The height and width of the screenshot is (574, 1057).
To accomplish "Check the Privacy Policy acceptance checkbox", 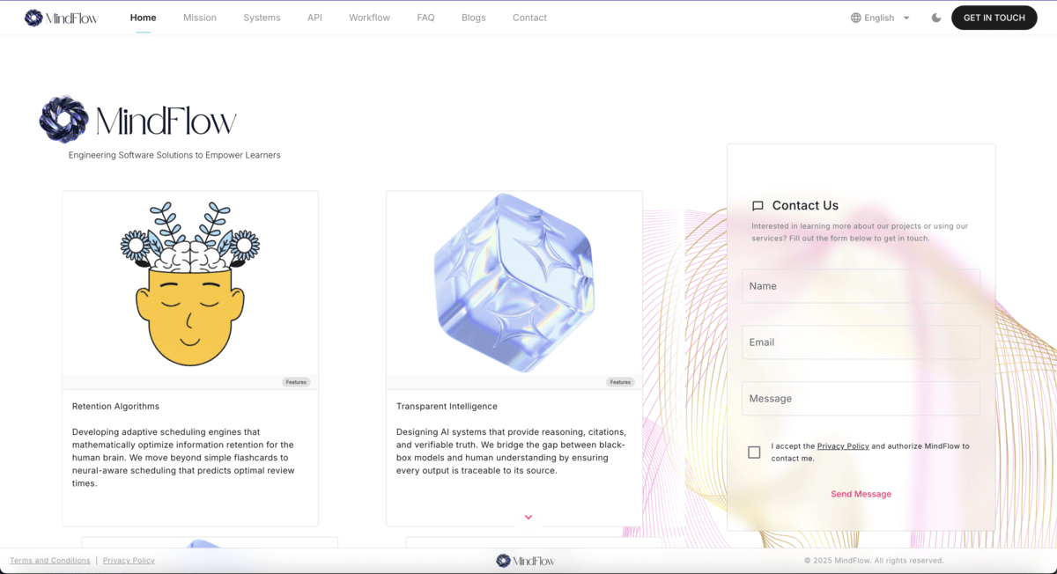I will [754, 452].
